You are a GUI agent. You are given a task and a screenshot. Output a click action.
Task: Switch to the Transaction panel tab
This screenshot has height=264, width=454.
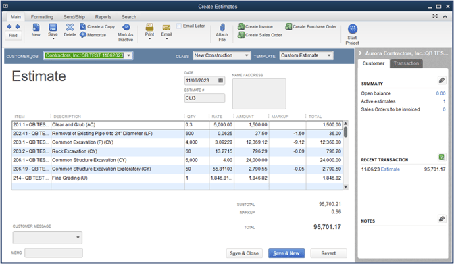(406, 63)
